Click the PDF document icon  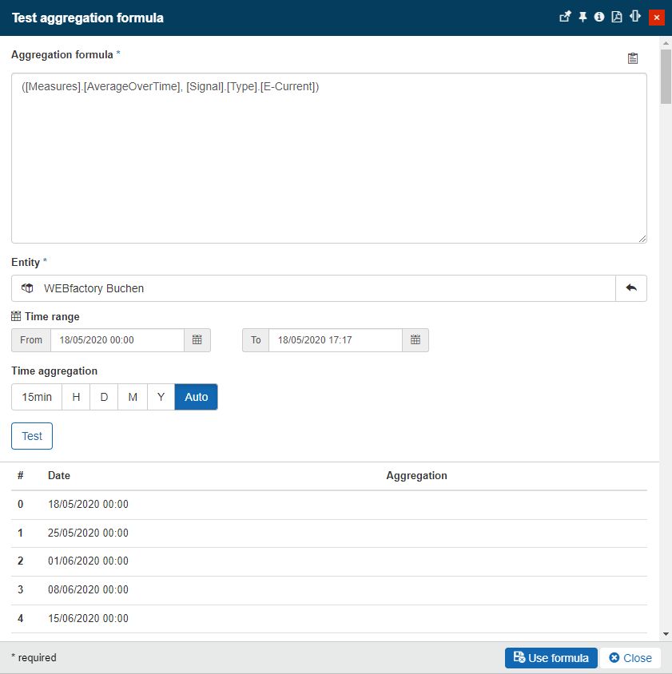pyautogui.click(x=617, y=17)
